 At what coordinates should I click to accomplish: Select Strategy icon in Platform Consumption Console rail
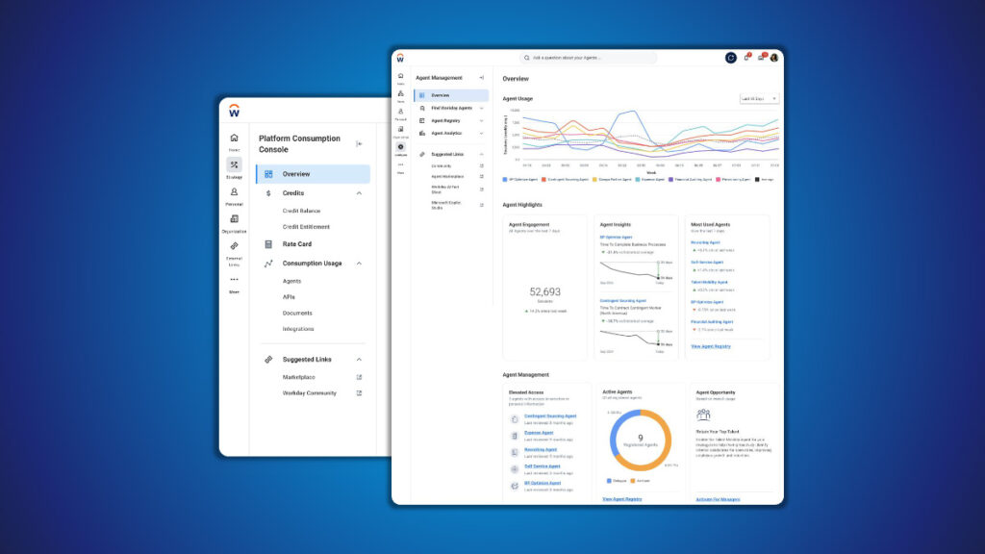coord(234,164)
